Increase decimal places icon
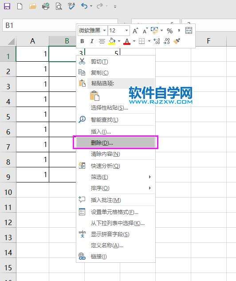Viewport: 236px width, 281px height. tap(157, 41)
